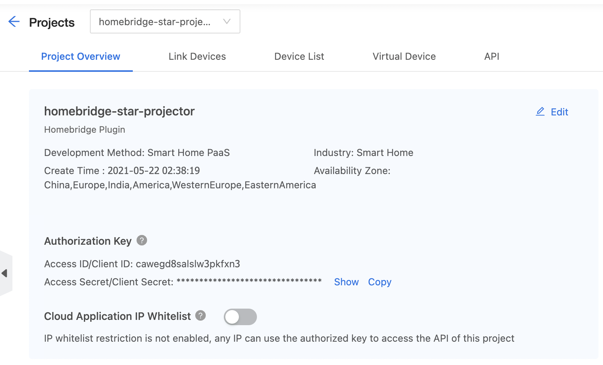Enable the Cloud Application IP Whitelist switch
Screen dimensions: 603x365
pos(240,317)
